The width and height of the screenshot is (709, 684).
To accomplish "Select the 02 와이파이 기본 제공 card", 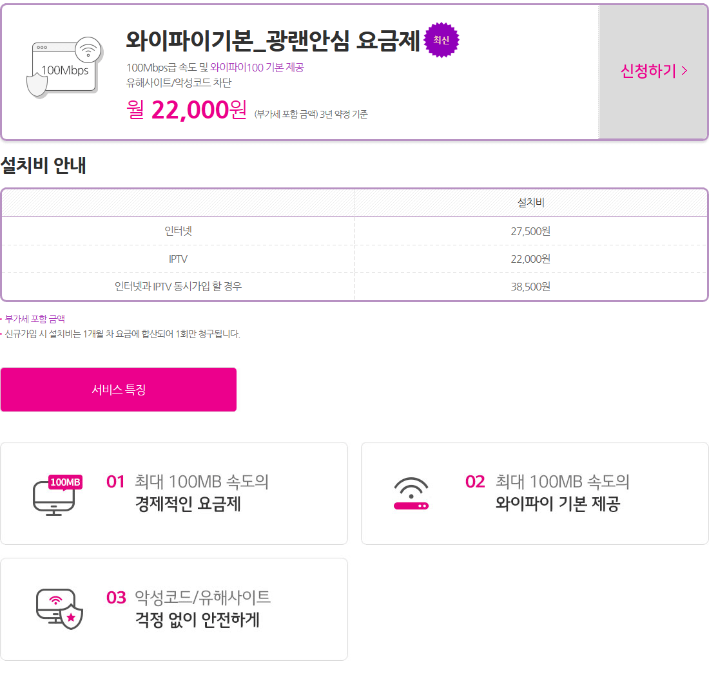I will (535, 493).
